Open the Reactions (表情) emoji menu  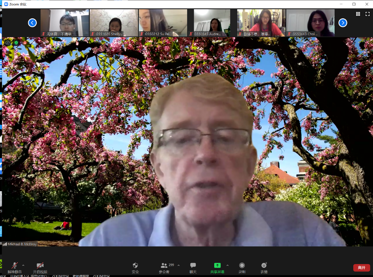coord(264,265)
